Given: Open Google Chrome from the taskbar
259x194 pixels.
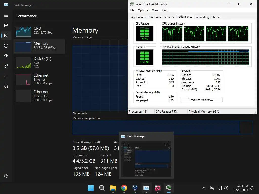Looking at the screenshot, I should click(124, 188).
